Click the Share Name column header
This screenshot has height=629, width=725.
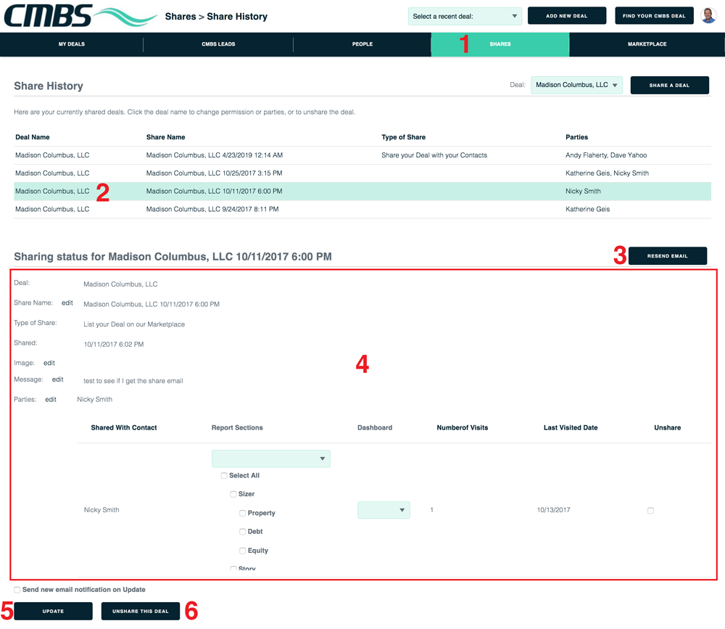click(165, 137)
